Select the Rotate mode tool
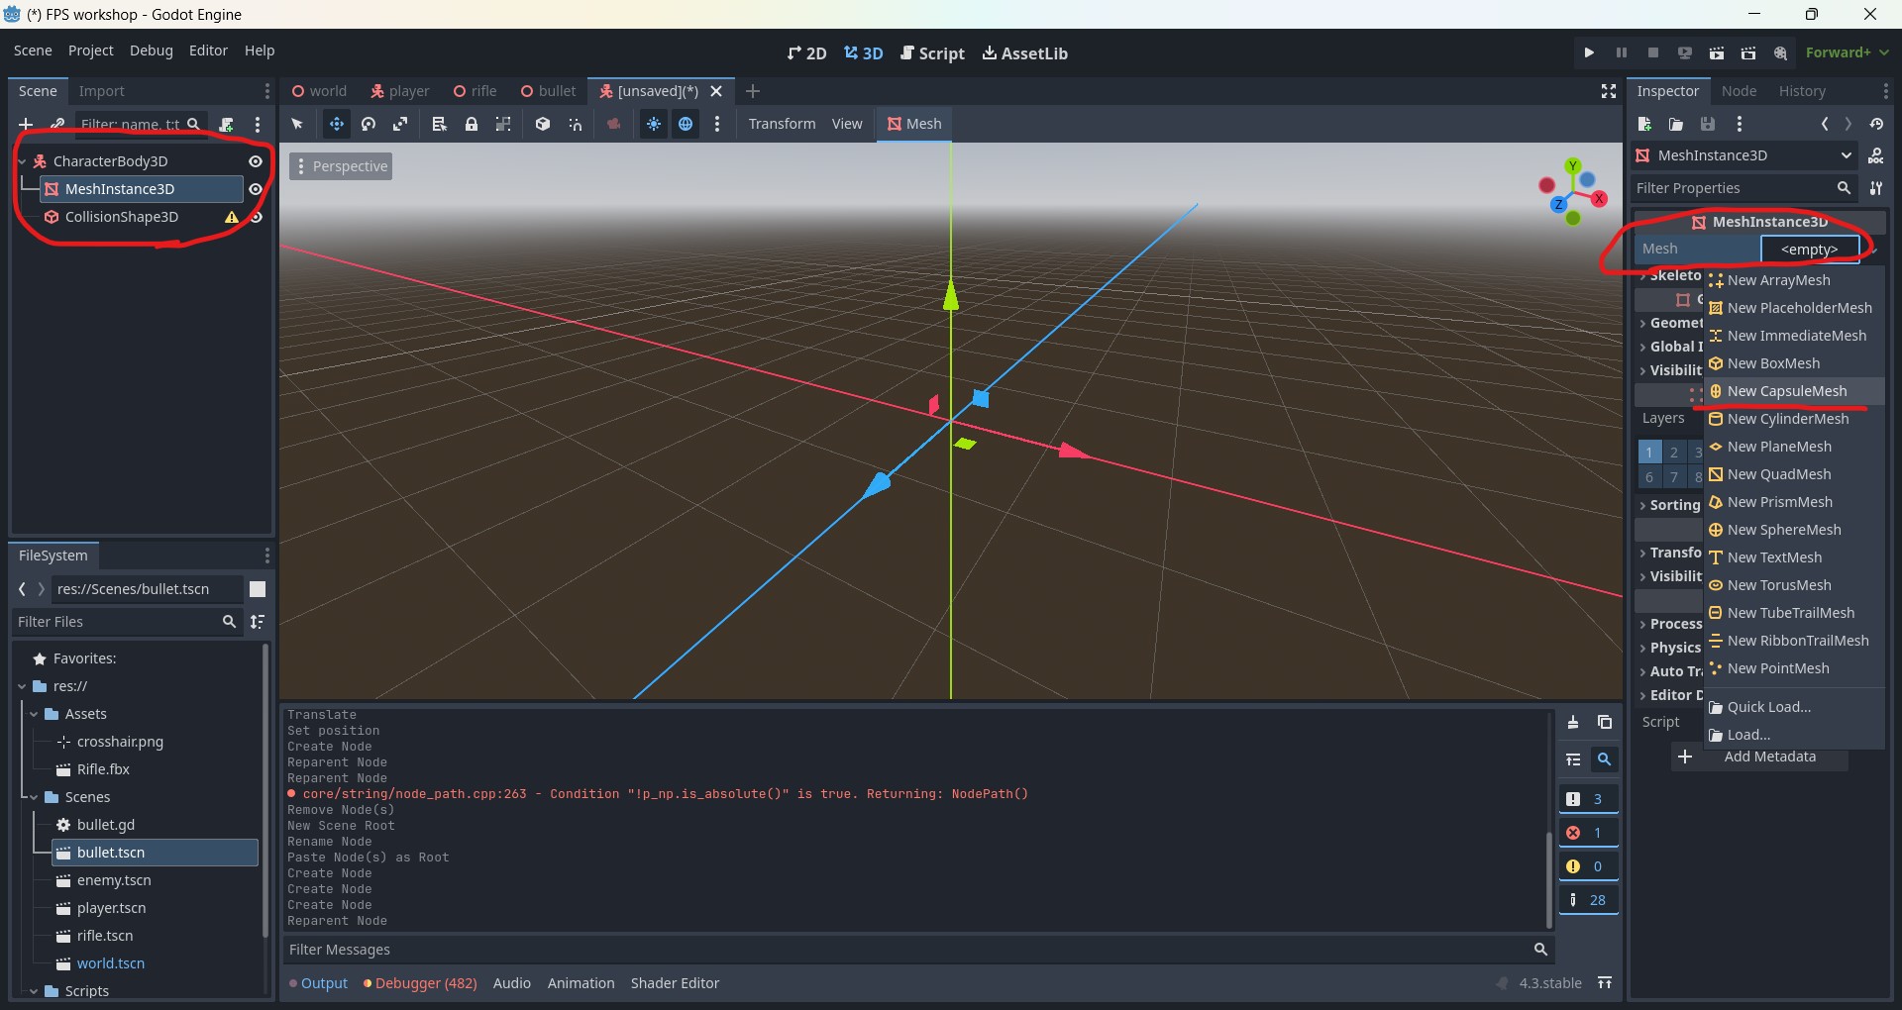The height and width of the screenshot is (1010, 1902). 369,124
